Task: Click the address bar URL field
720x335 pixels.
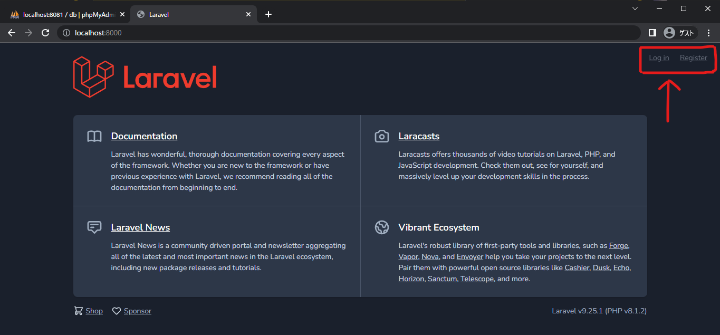Action: point(348,33)
